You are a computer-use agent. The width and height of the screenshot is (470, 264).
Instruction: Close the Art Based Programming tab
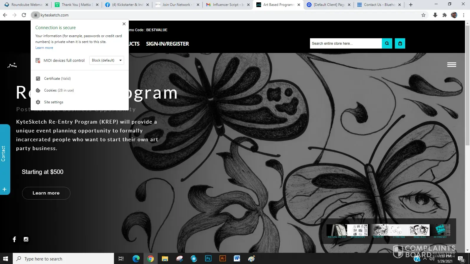click(299, 5)
